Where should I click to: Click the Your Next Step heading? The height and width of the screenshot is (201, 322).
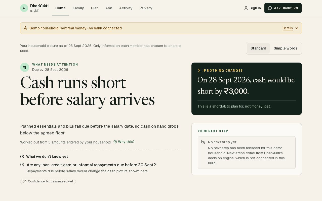pos(213,131)
